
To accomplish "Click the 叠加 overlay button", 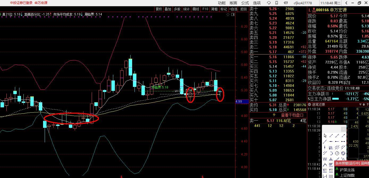I will pyautogui.click(x=168, y=9).
